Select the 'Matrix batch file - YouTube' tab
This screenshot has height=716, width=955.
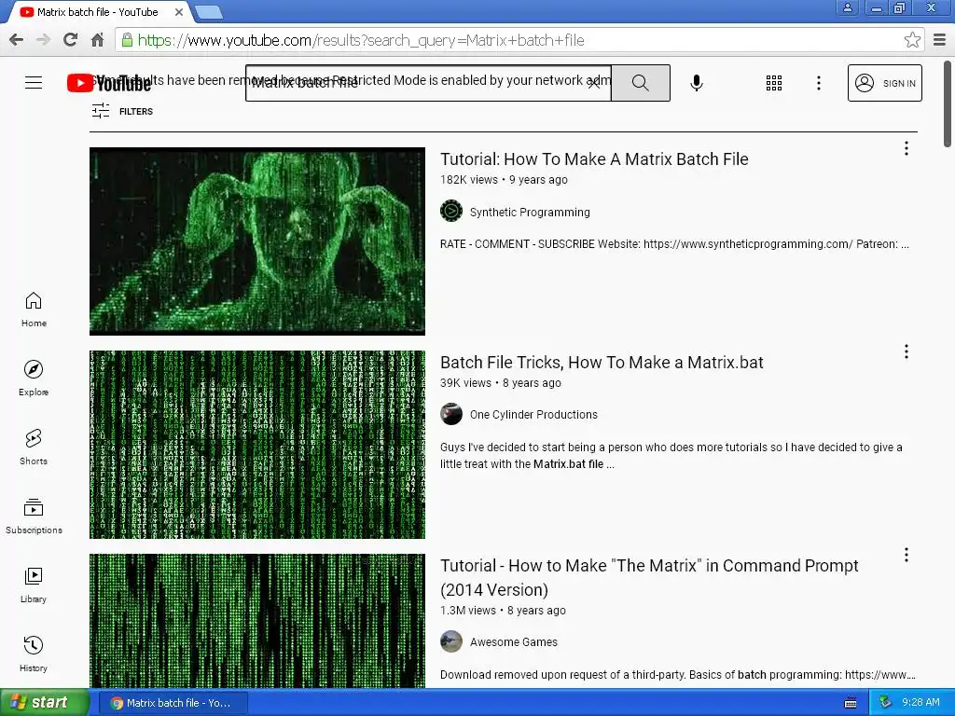[97, 12]
